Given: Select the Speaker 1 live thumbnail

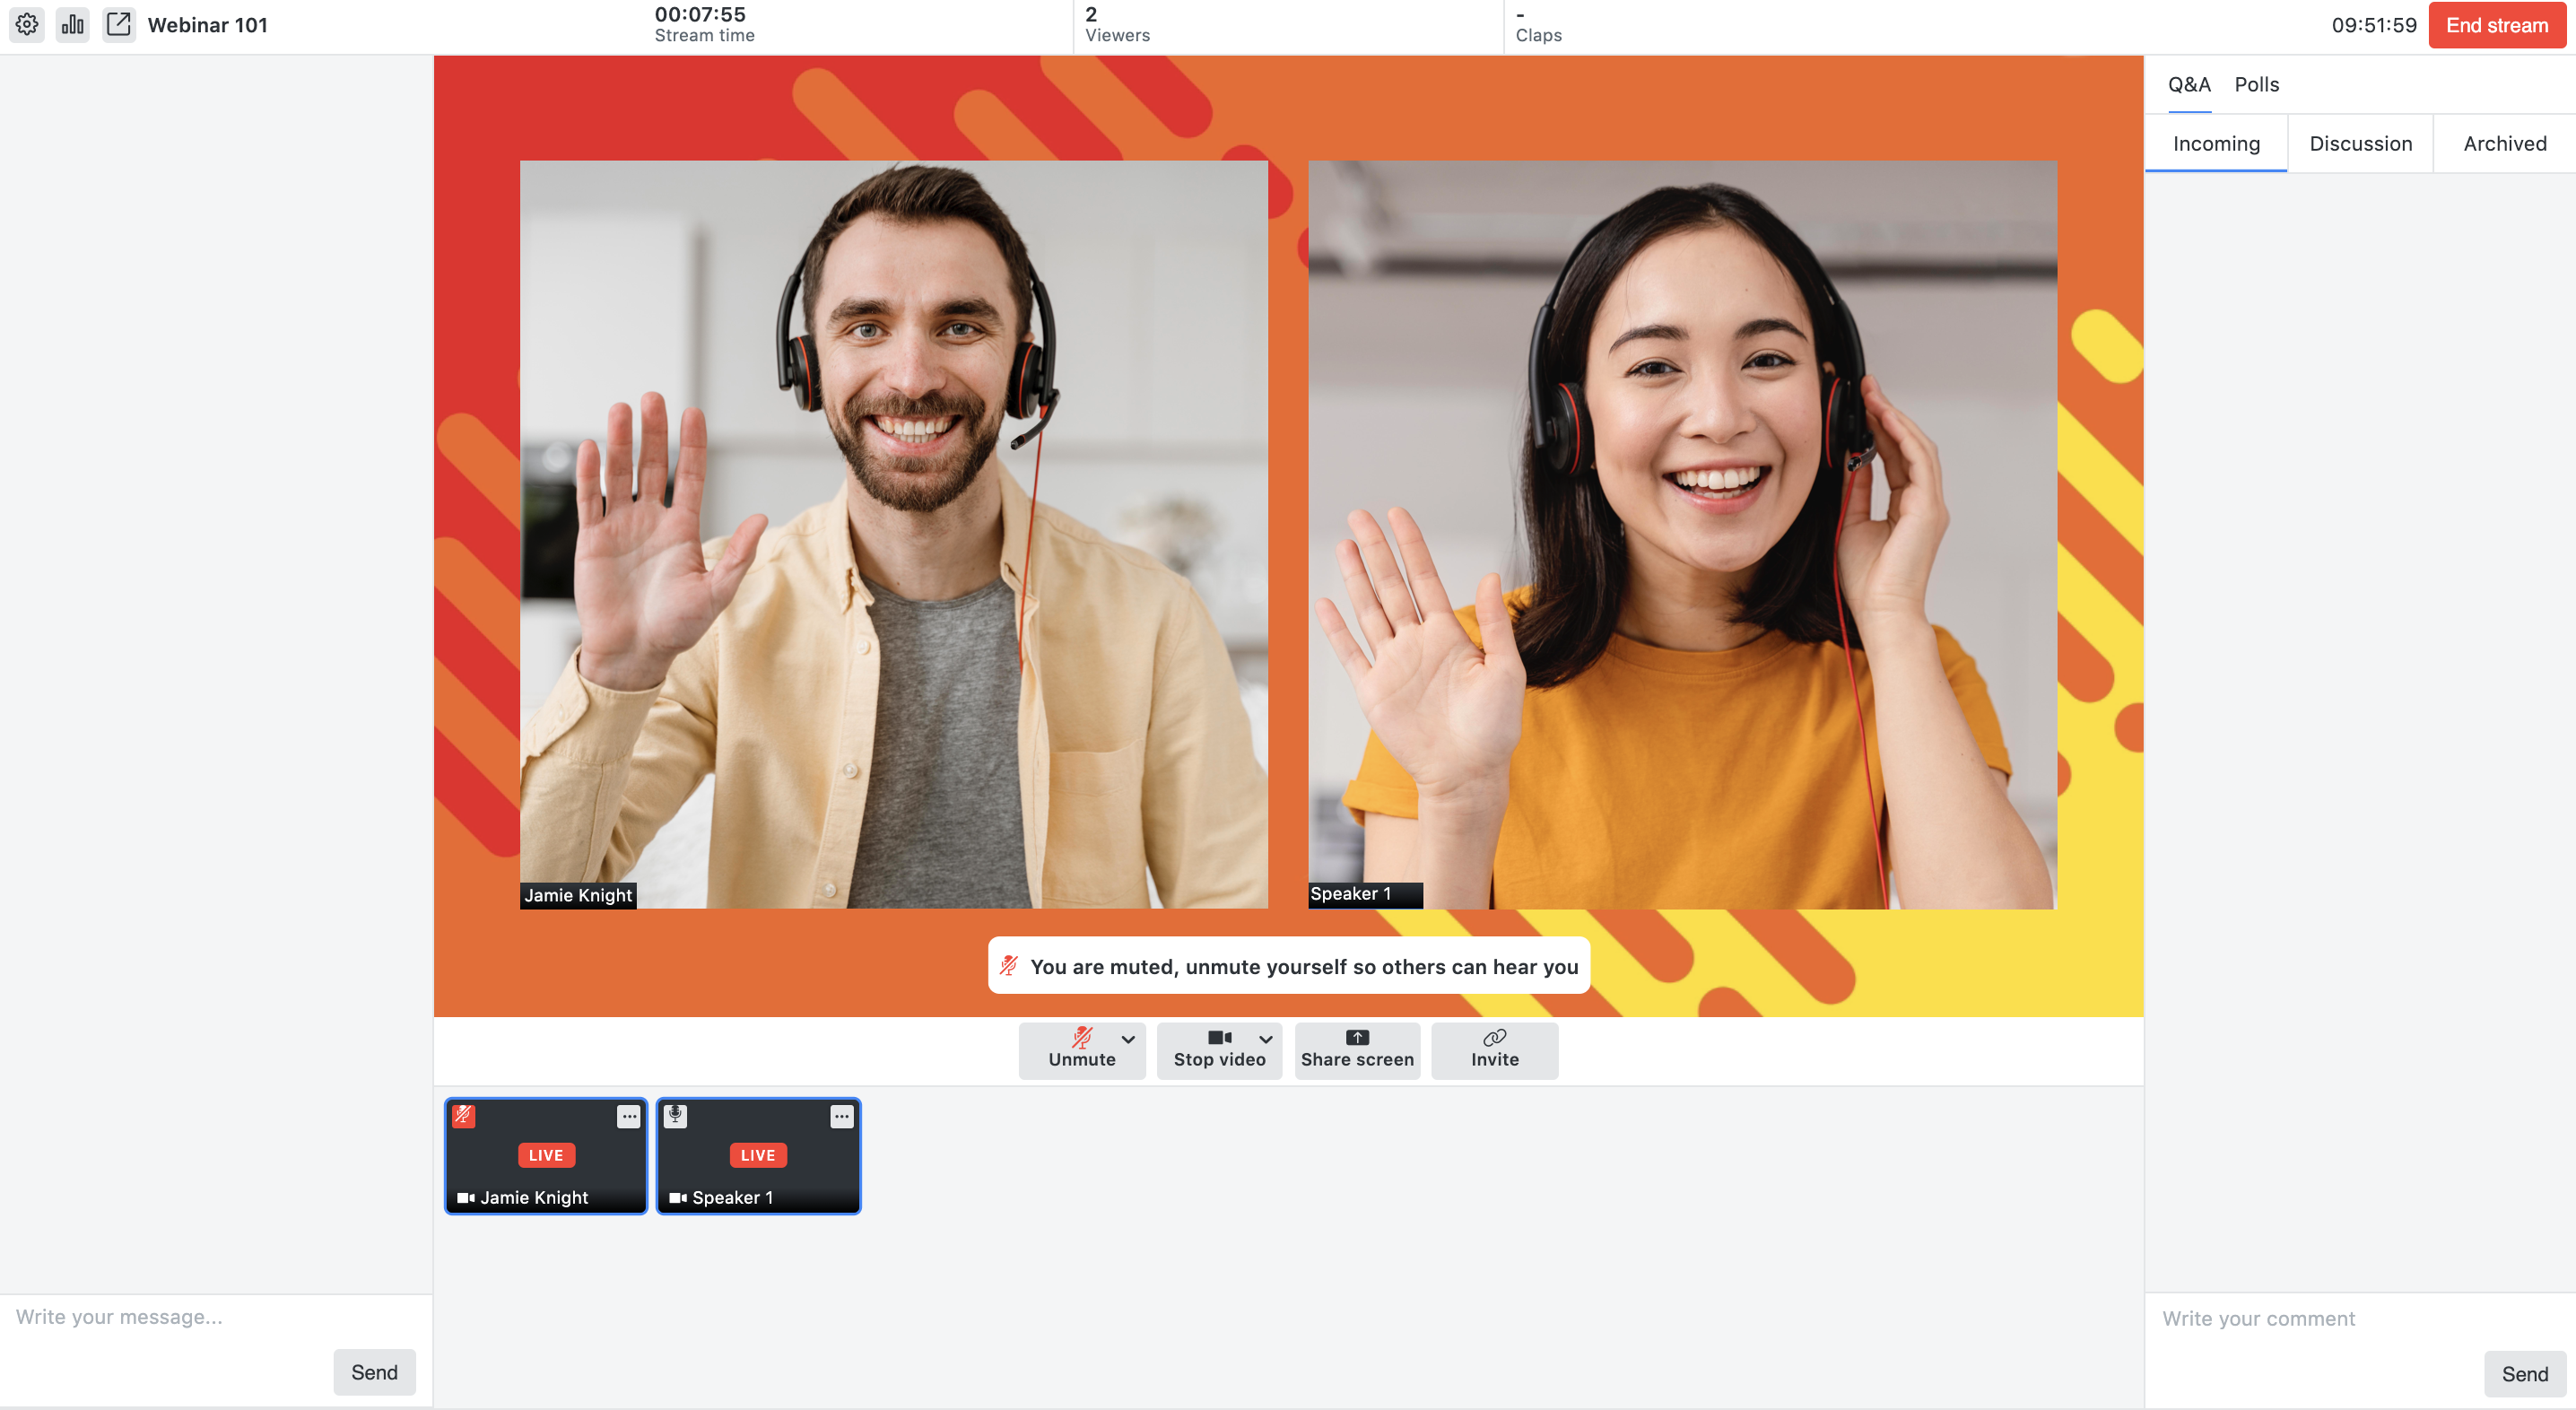Looking at the screenshot, I should coord(758,1156).
